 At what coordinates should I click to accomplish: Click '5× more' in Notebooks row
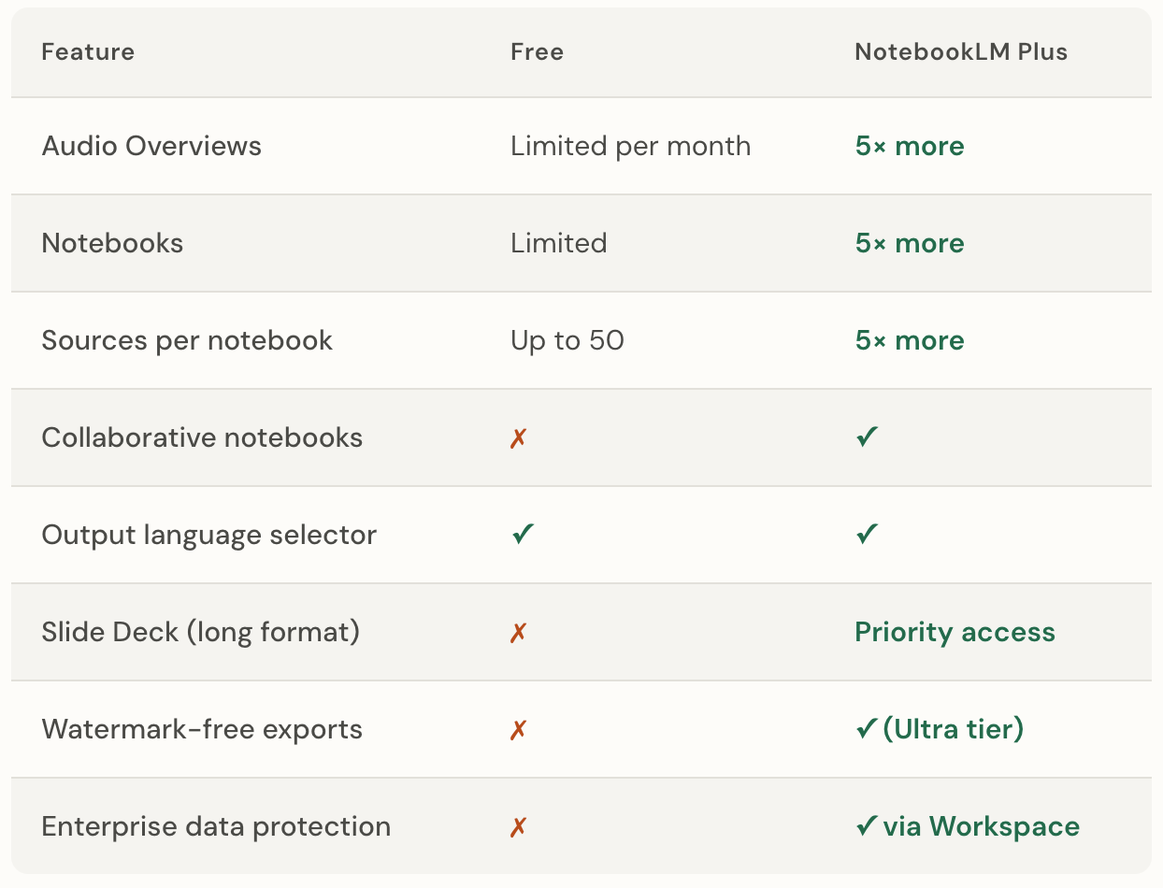point(910,243)
